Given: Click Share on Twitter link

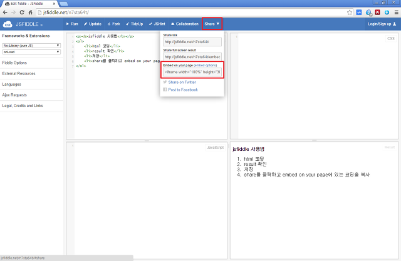Looking at the screenshot, I should [x=182, y=82].
